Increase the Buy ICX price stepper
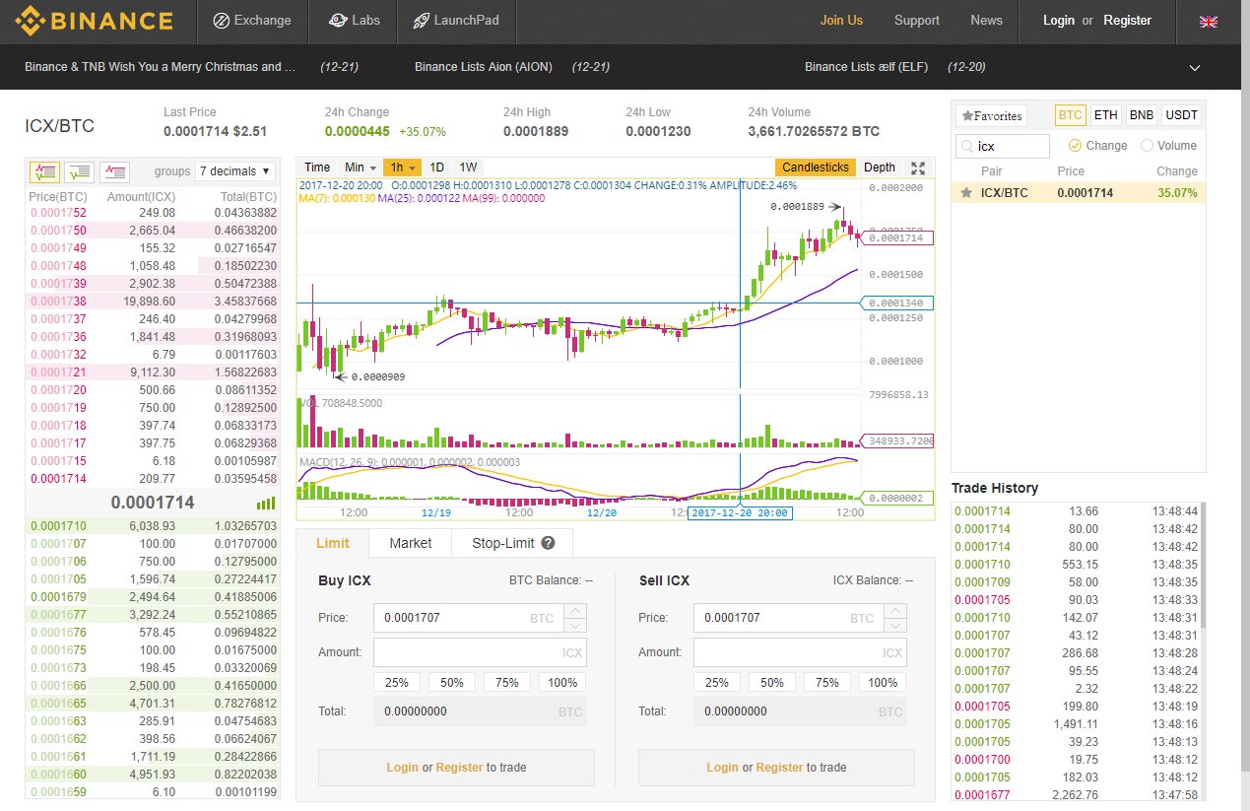Viewport: 1250px width, 811px height. click(x=575, y=611)
